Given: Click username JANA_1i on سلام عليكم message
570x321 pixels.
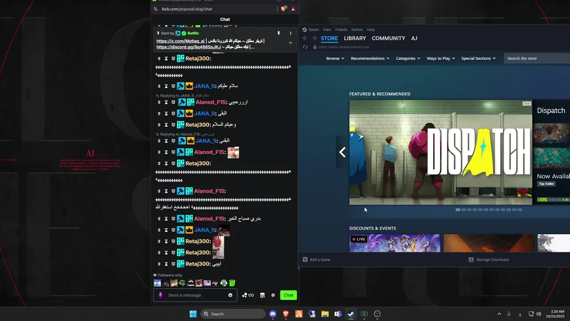Looking at the screenshot, I should (205, 86).
